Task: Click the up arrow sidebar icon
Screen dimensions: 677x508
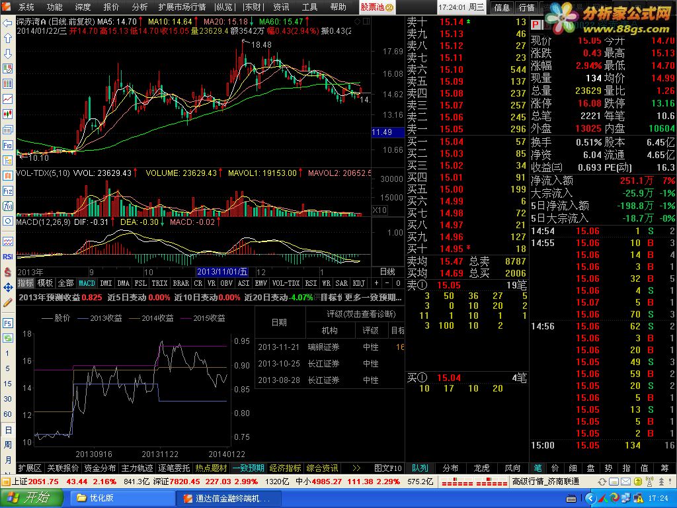Action: coord(8,38)
